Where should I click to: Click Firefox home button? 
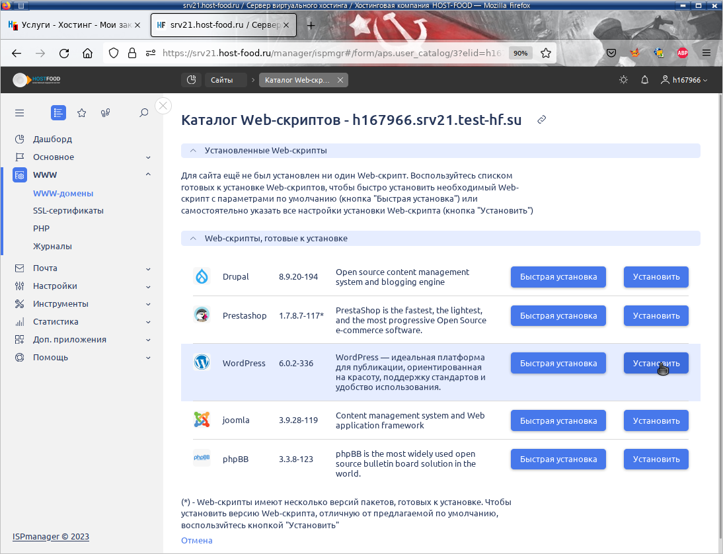point(87,53)
